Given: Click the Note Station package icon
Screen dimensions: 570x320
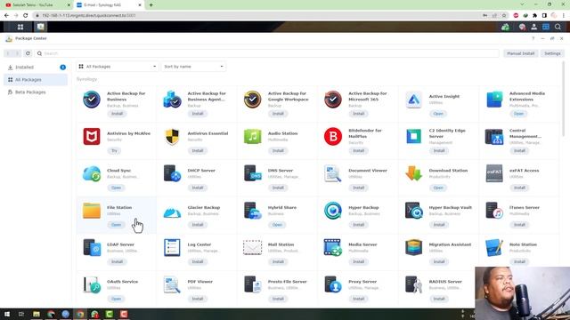Looking at the screenshot, I should tap(494, 247).
